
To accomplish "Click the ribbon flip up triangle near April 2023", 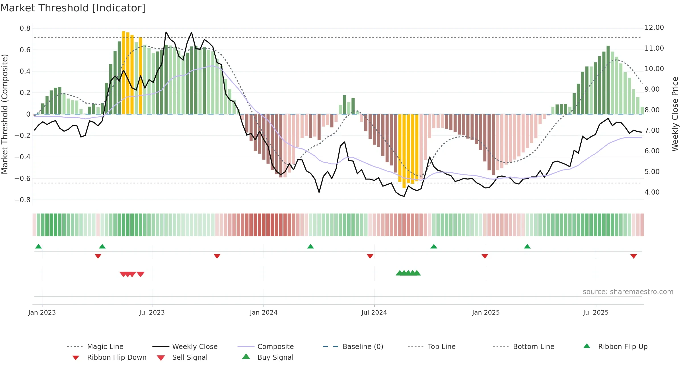I will [x=102, y=246].
